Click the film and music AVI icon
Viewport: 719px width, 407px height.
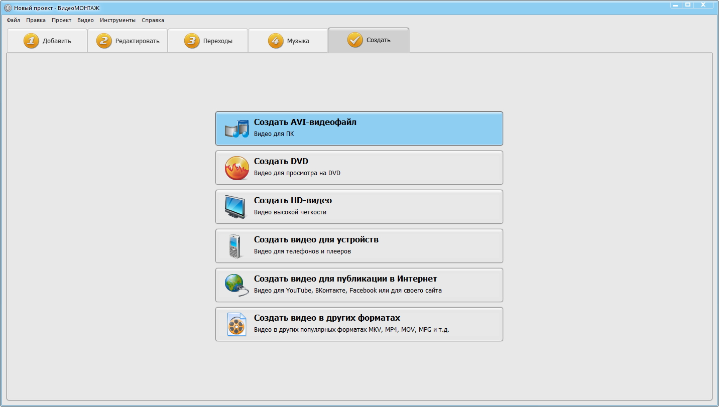pos(236,129)
